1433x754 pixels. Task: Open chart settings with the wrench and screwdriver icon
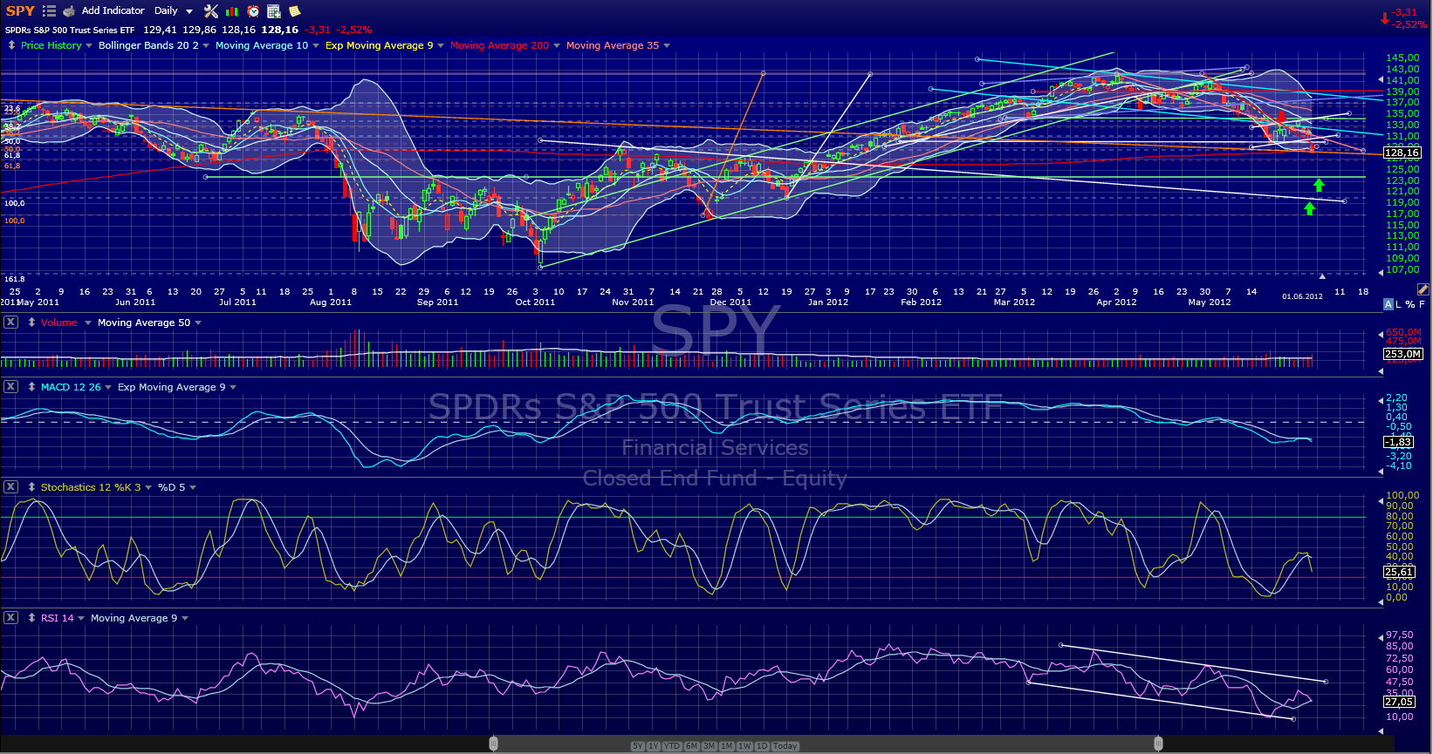pos(211,11)
